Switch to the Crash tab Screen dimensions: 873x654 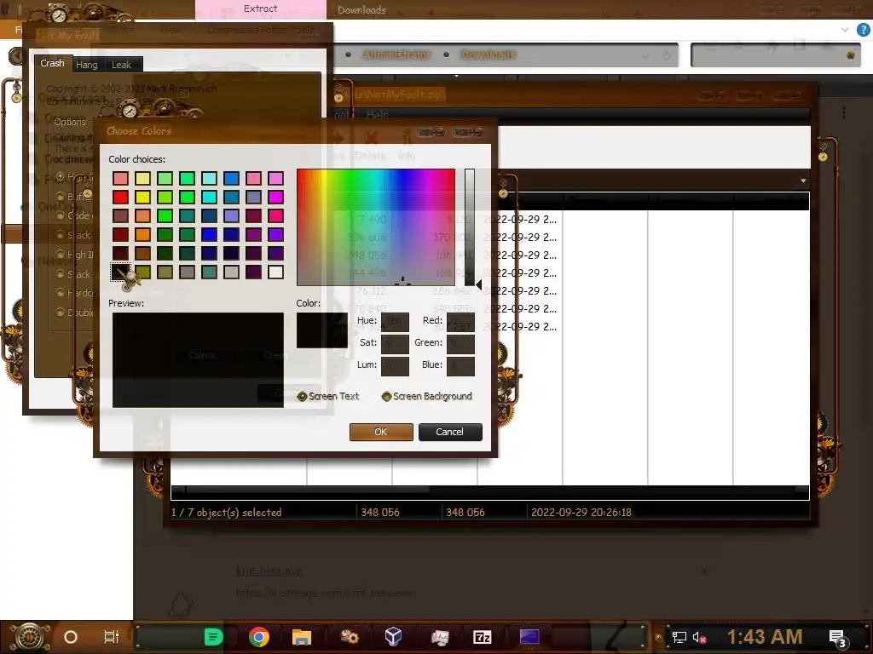pyautogui.click(x=52, y=63)
